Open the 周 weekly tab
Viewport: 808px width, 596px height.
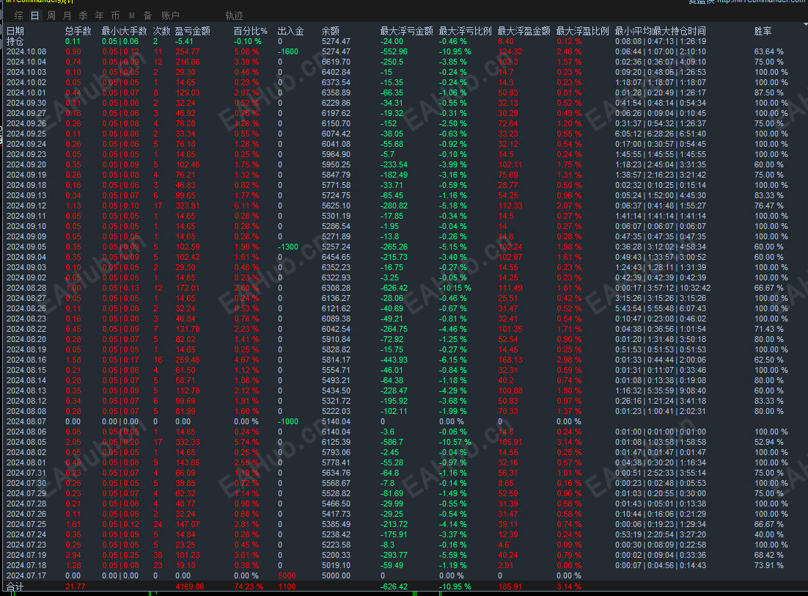pos(51,15)
